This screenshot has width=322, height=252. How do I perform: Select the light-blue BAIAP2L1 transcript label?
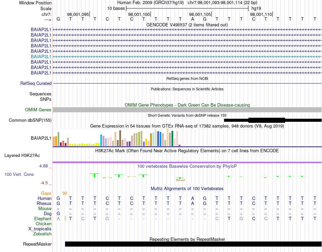click(x=41, y=56)
